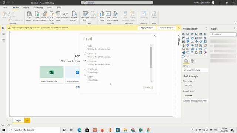Image resolution: width=237 pixels, height=133 pixels.
Task: Click the Load dialog scrollbar thumb
Action: [151, 57]
